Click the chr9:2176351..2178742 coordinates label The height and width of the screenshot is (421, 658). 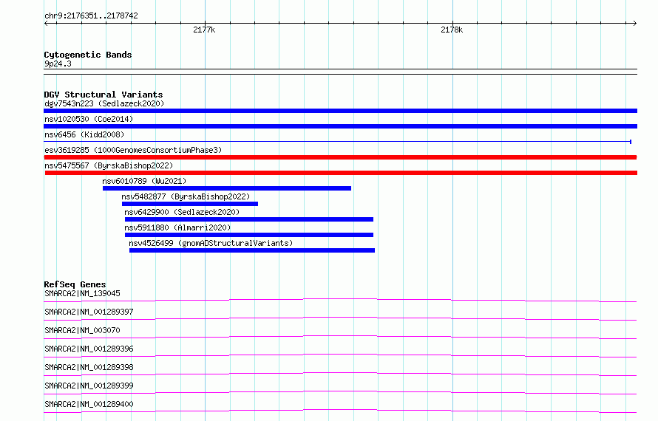coord(91,16)
